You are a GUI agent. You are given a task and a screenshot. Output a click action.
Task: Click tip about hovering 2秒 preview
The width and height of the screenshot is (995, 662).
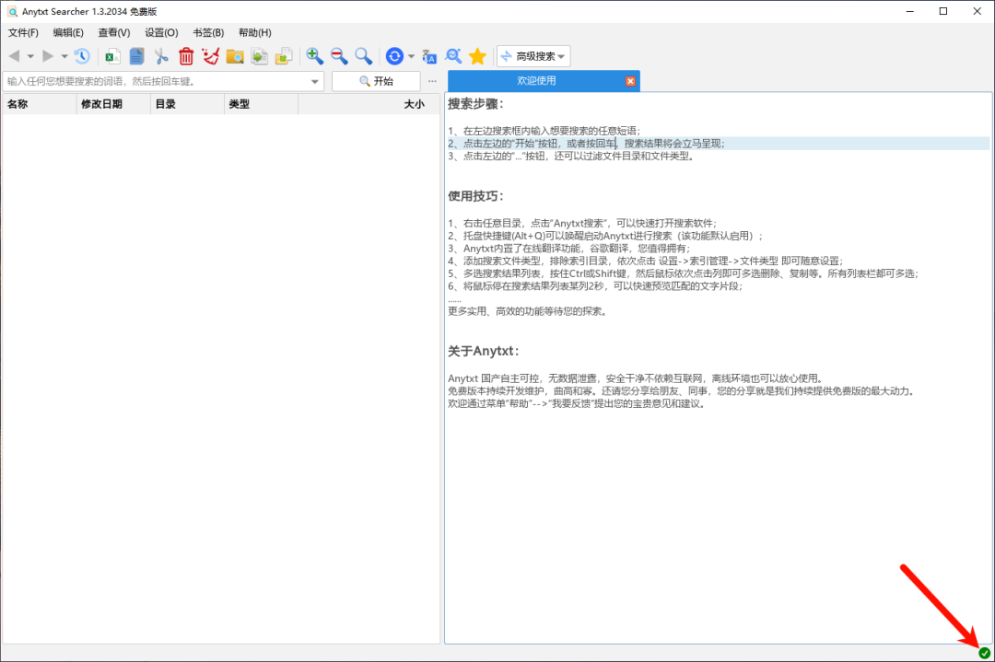pos(595,286)
